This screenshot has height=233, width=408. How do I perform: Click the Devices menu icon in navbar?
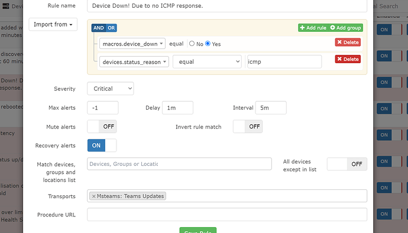[5, 6]
